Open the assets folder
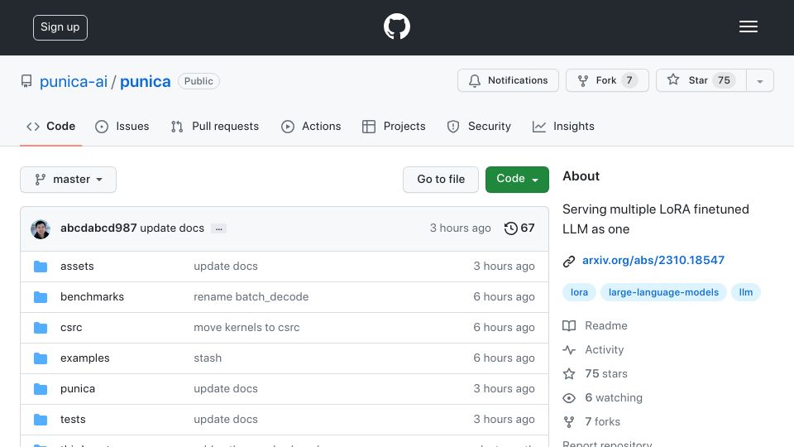This screenshot has width=794, height=447. (x=77, y=266)
